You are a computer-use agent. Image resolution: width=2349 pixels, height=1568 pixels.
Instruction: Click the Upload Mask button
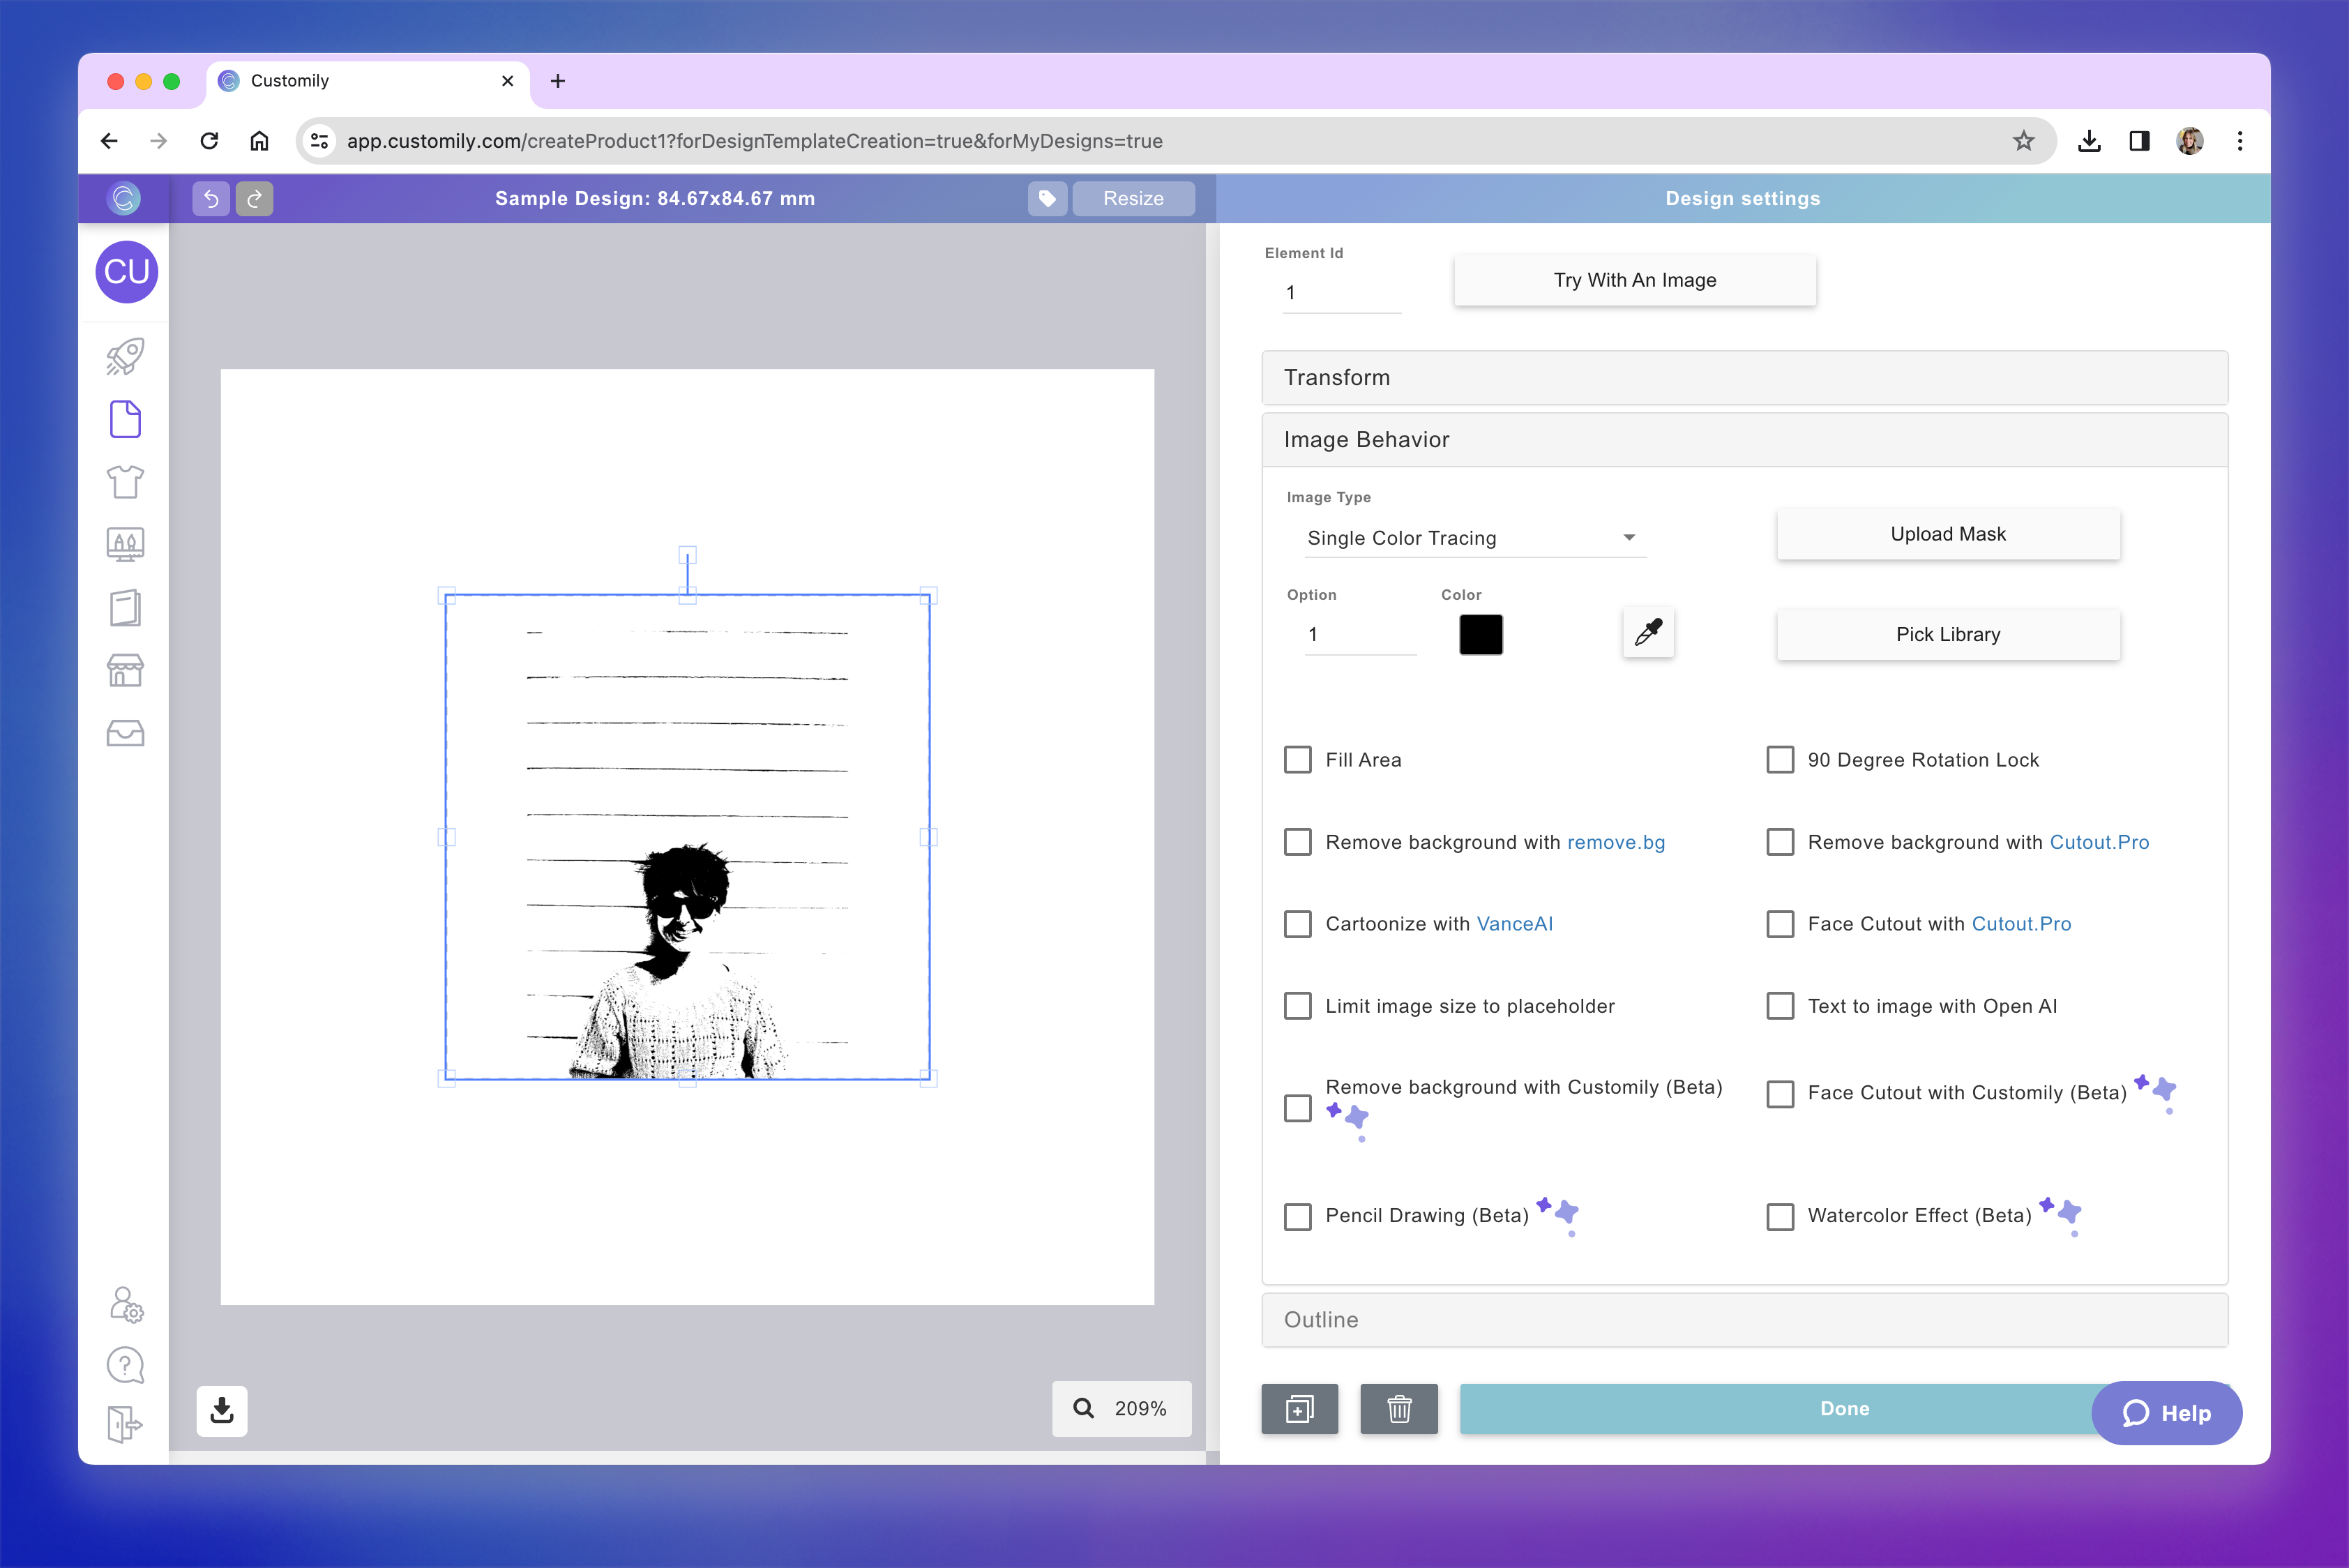pos(1947,534)
